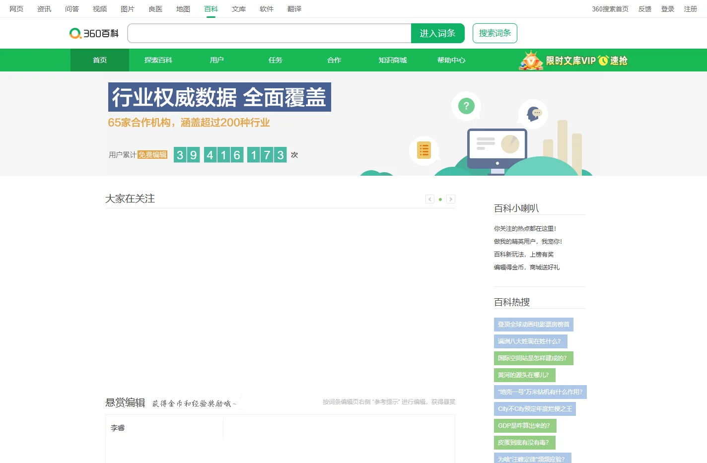Open 合作 in the green navbar
The width and height of the screenshot is (707, 463).
coord(334,60)
